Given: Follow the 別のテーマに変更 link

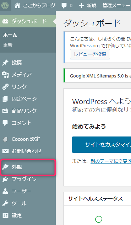Looking at the screenshot, I should [111, 161].
